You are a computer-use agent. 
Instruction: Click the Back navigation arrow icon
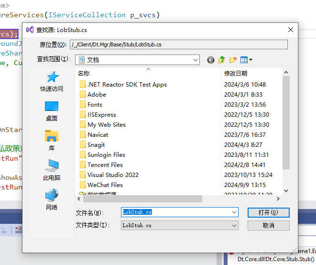(211, 60)
